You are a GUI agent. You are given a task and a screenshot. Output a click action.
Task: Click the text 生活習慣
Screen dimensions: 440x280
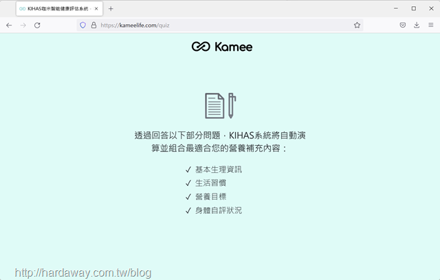pyautogui.click(x=211, y=183)
